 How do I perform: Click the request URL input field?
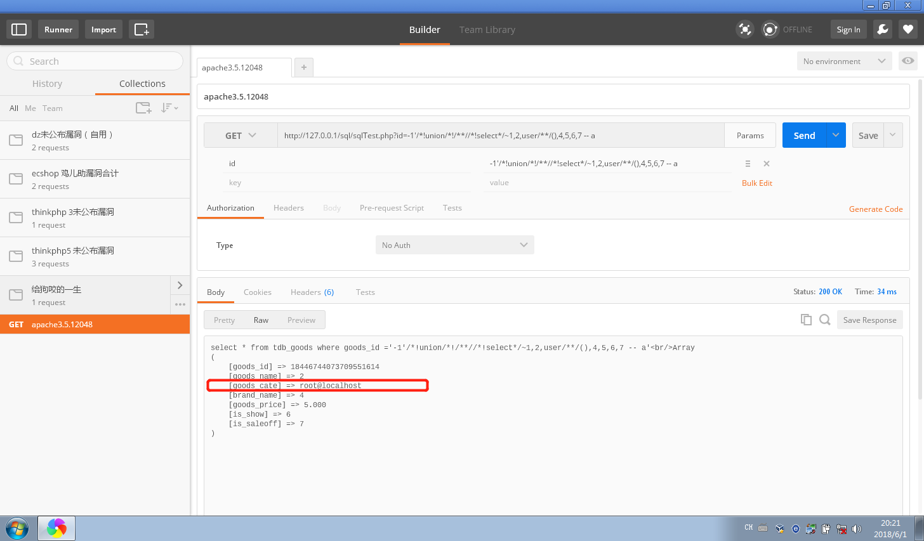(501, 135)
